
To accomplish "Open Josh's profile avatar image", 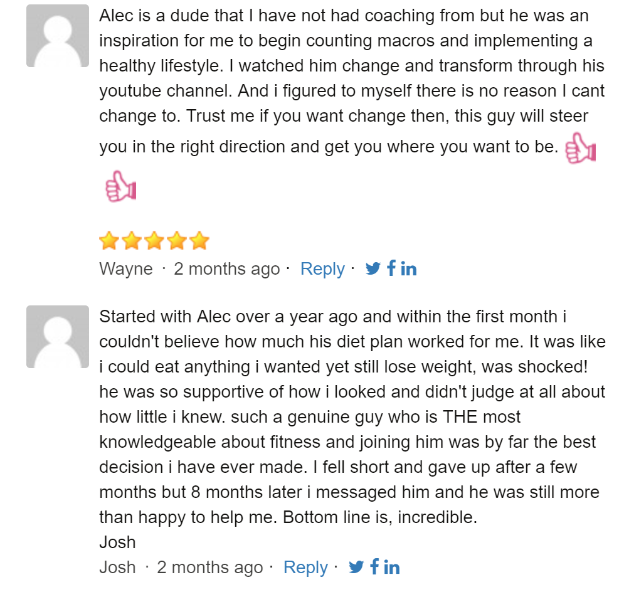I will pyautogui.click(x=58, y=337).
